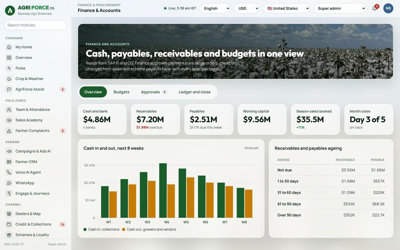Screen dimensions: 400x250
Task: Open the United States country dropdown
Action: [x=286, y=8]
